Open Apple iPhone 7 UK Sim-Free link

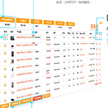pos(25,52)
